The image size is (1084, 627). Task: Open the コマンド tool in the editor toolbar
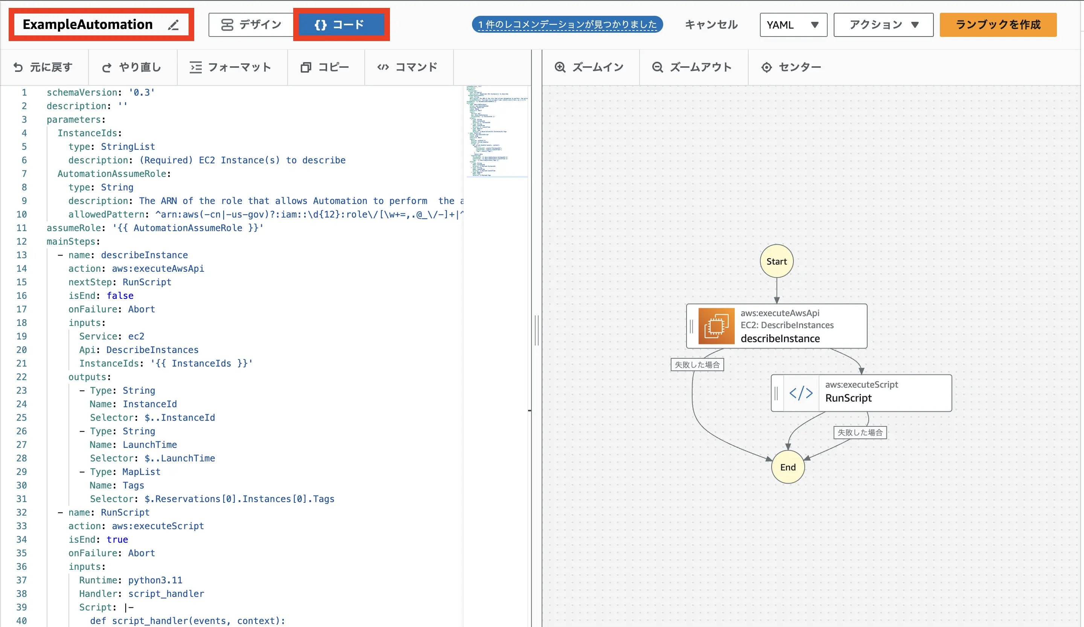(x=408, y=67)
